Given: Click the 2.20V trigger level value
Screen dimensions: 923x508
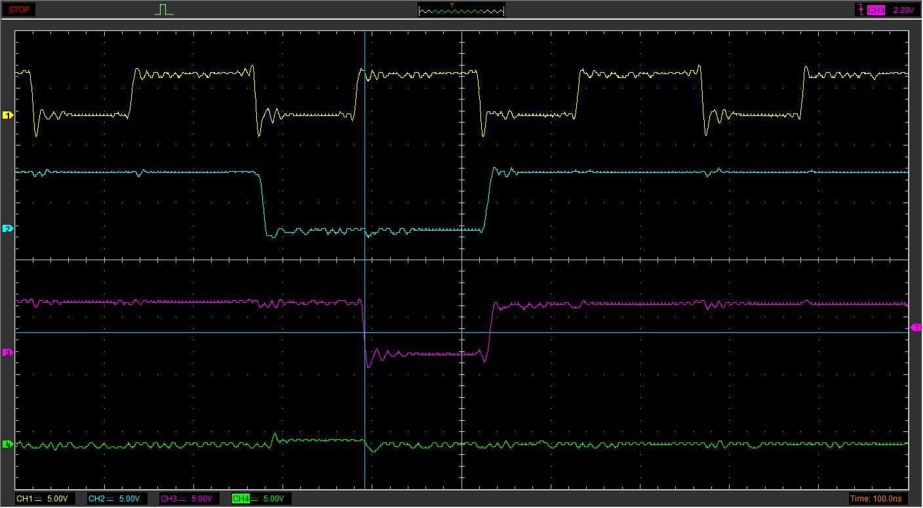Looking at the screenshot, I should 903,10.
